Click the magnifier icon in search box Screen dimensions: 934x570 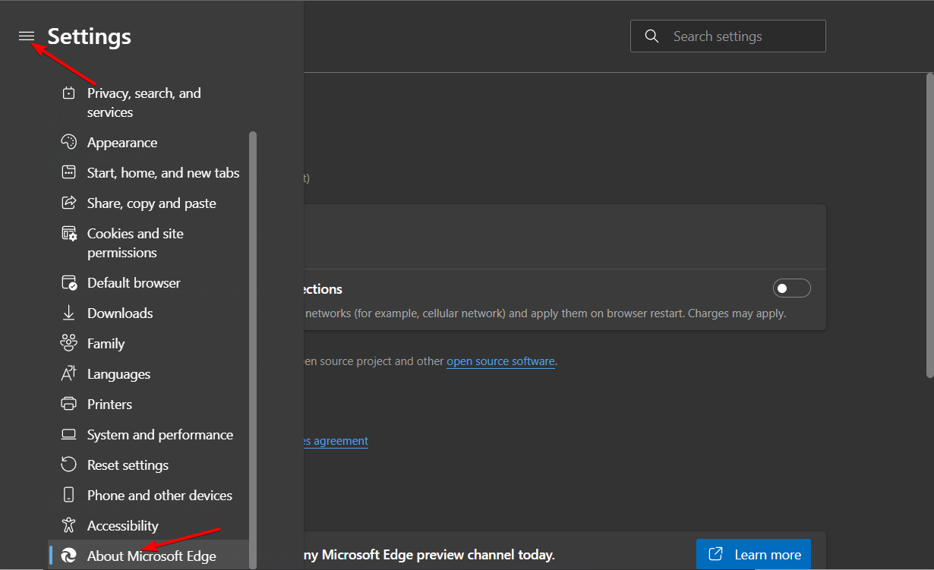click(651, 36)
